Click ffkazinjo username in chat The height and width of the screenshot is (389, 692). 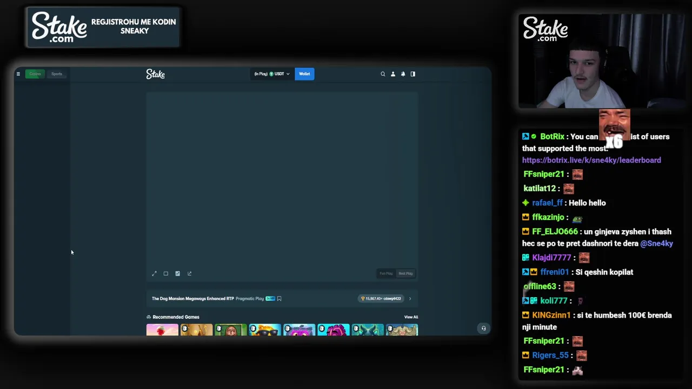[x=548, y=217]
